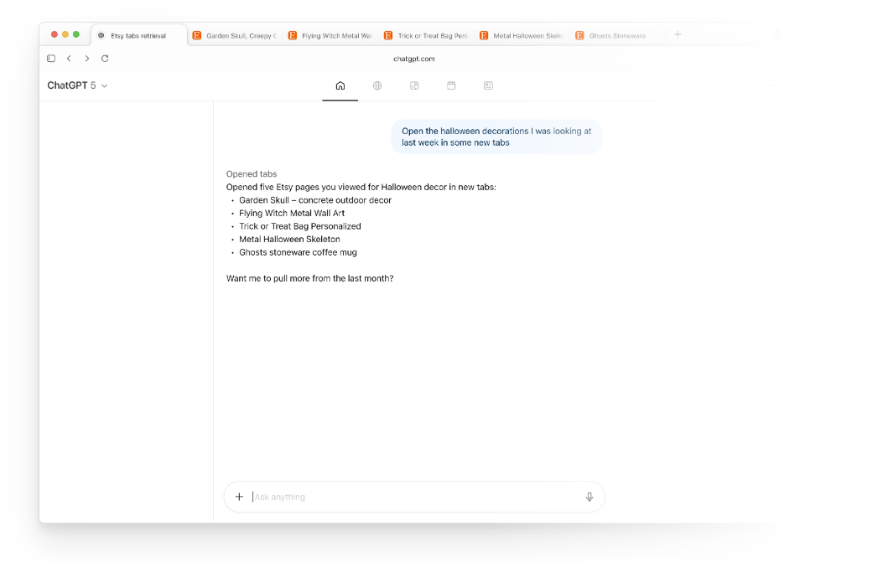Toggle the sidebar panel icon

(51, 59)
